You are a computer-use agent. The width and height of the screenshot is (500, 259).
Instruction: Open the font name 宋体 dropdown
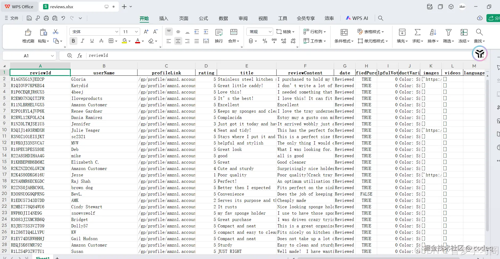[x=116, y=32]
